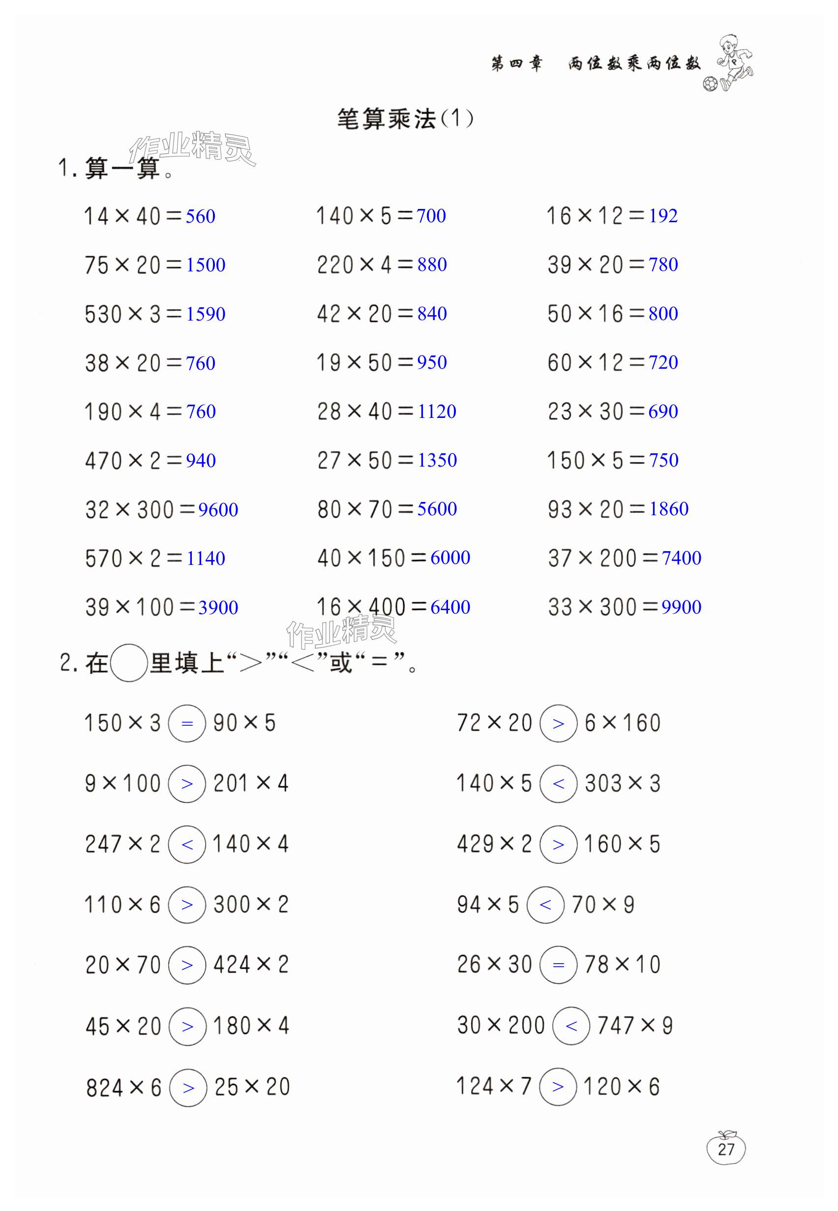The width and height of the screenshot is (838, 1211).
Task: Click the circle between 30×200 and 747×9
Action: (571, 1025)
